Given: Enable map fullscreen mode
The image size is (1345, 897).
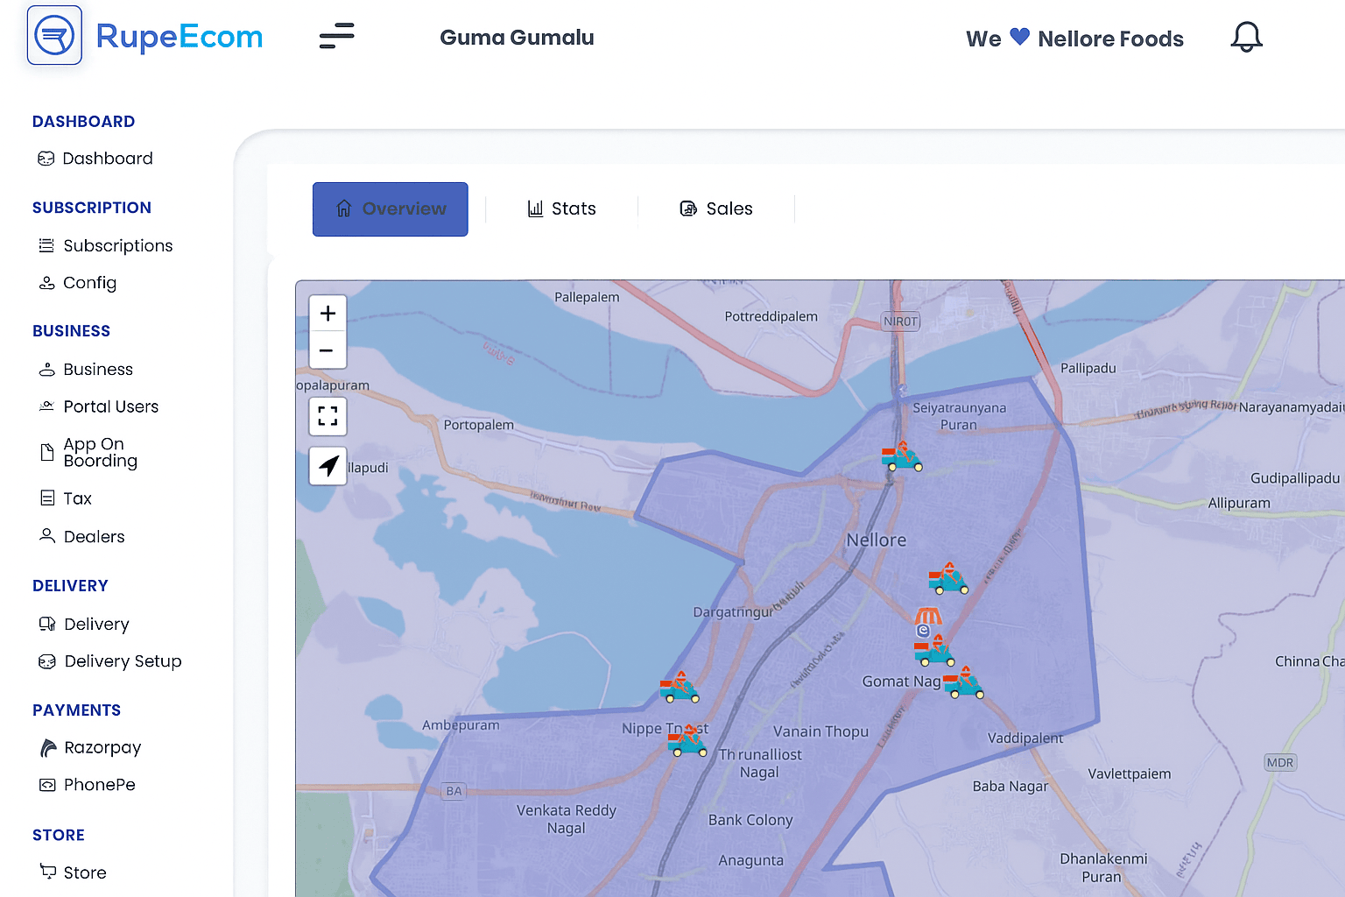Looking at the screenshot, I should click(x=327, y=416).
